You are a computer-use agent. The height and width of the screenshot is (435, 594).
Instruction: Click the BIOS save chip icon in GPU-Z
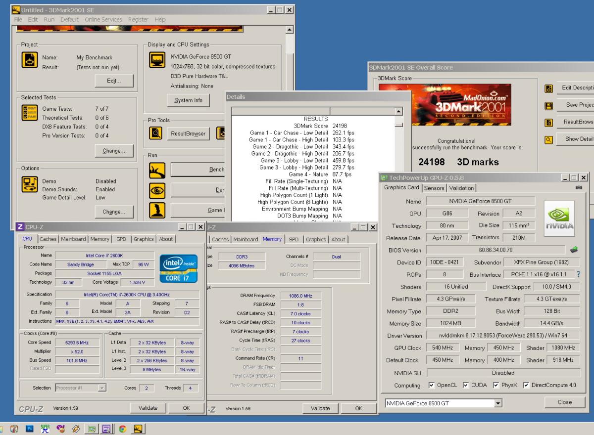pos(574,250)
